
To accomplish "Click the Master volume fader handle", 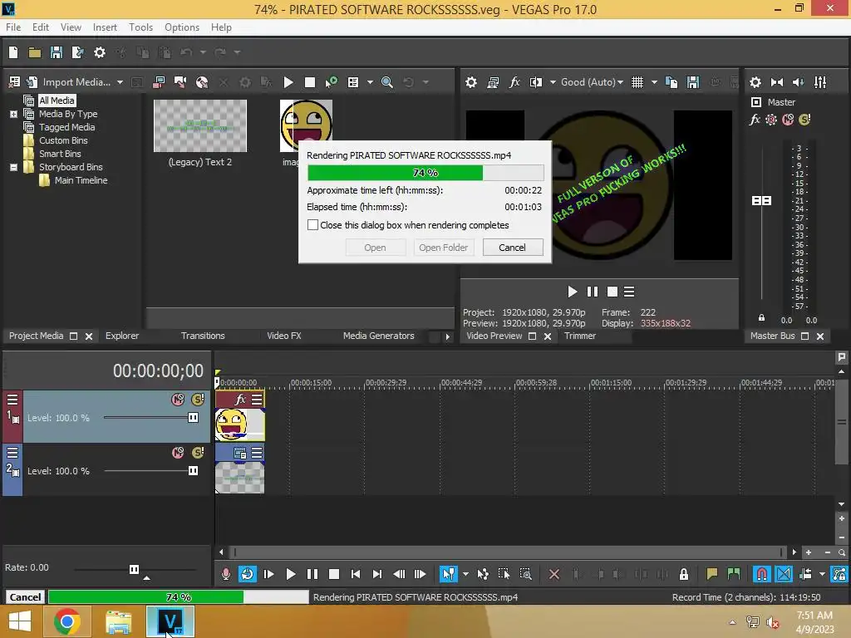I will coord(761,201).
